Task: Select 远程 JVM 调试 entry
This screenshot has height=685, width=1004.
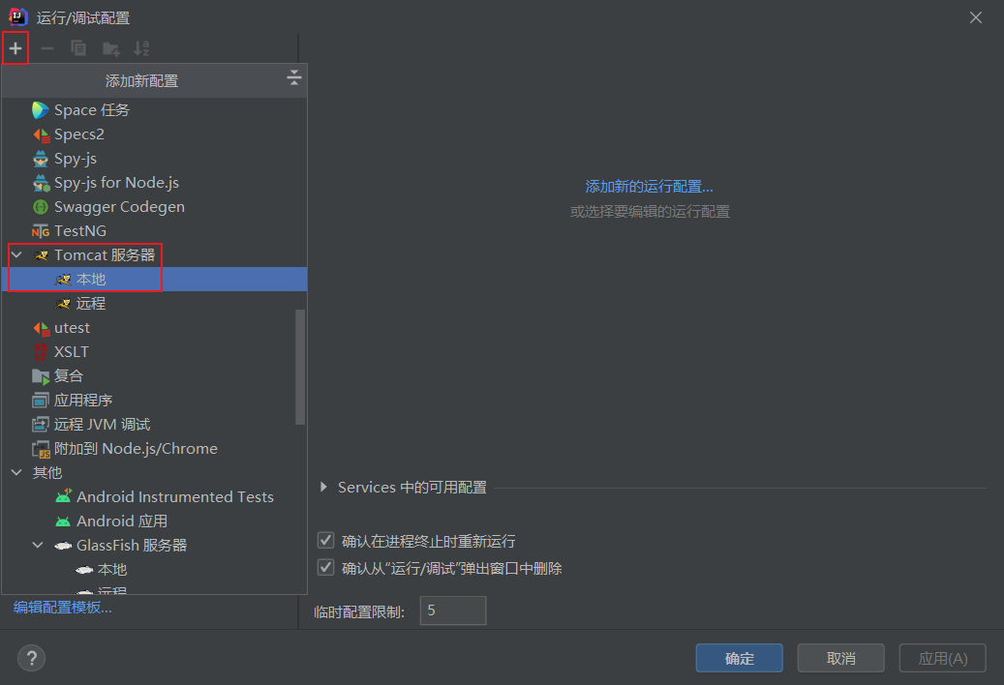Action: click(x=154, y=425)
